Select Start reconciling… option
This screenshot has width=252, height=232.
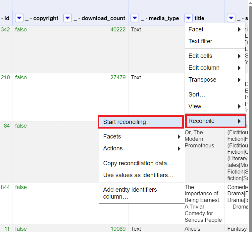click(141, 122)
